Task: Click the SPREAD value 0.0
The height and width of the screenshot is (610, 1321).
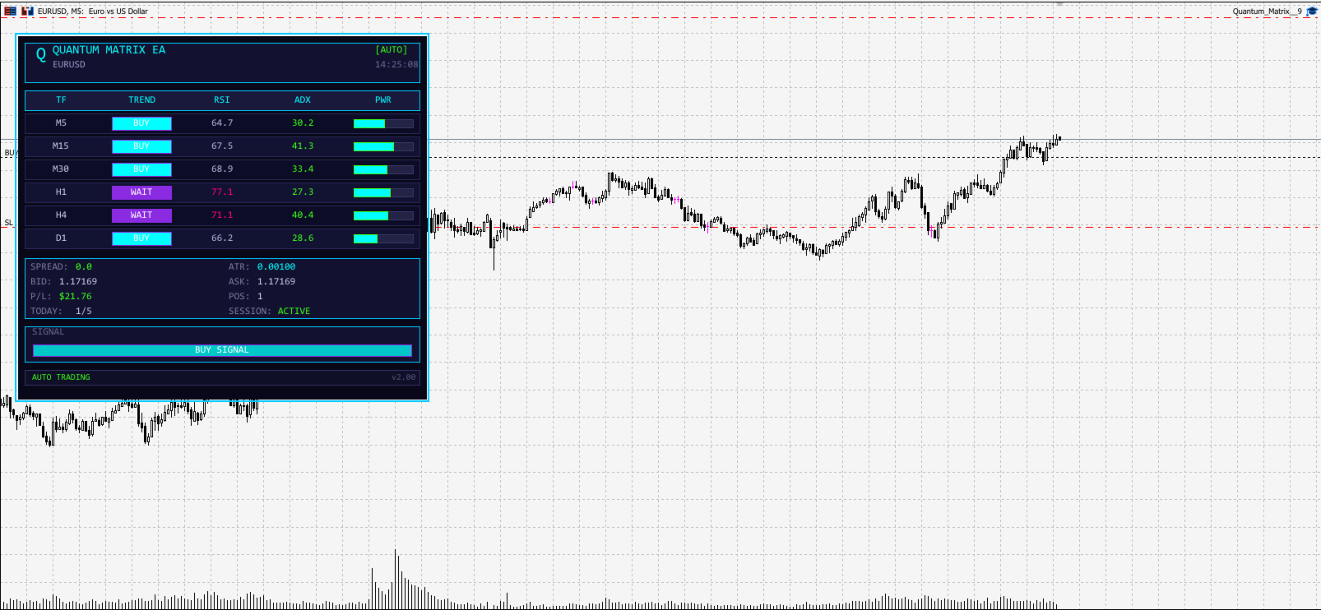Action: click(84, 267)
